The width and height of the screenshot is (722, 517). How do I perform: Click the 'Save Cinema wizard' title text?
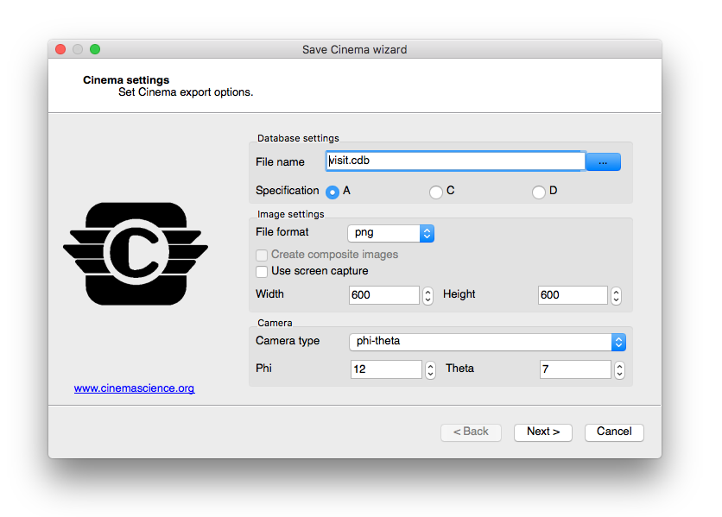pyautogui.click(x=355, y=50)
